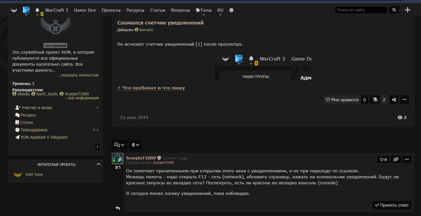Open the post's three-dots menu
421x216 pixels.
point(404,100)
